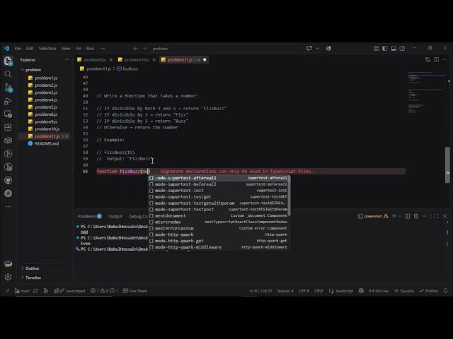Open the new terminal launch profile dropdown
Image resolution: width=453 pixels, height=339 pixels.
(400, 216)
